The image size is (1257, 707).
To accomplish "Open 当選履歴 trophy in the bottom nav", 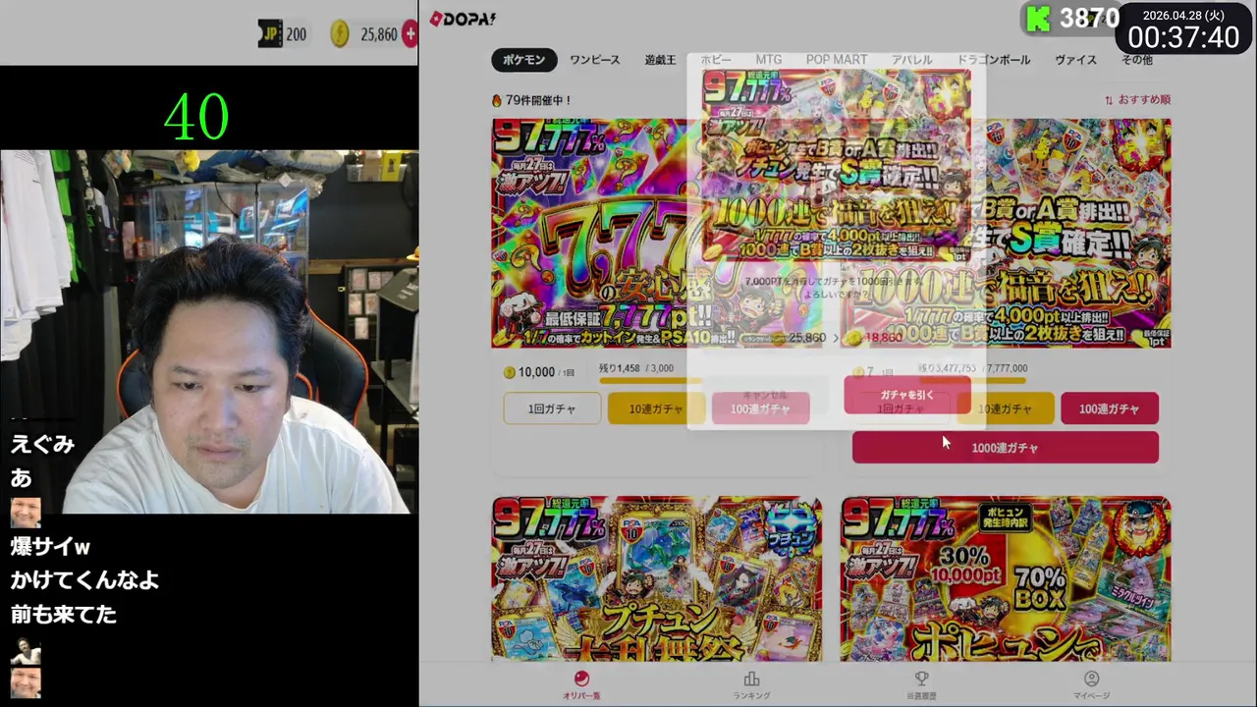I will (x=921, y=685).
